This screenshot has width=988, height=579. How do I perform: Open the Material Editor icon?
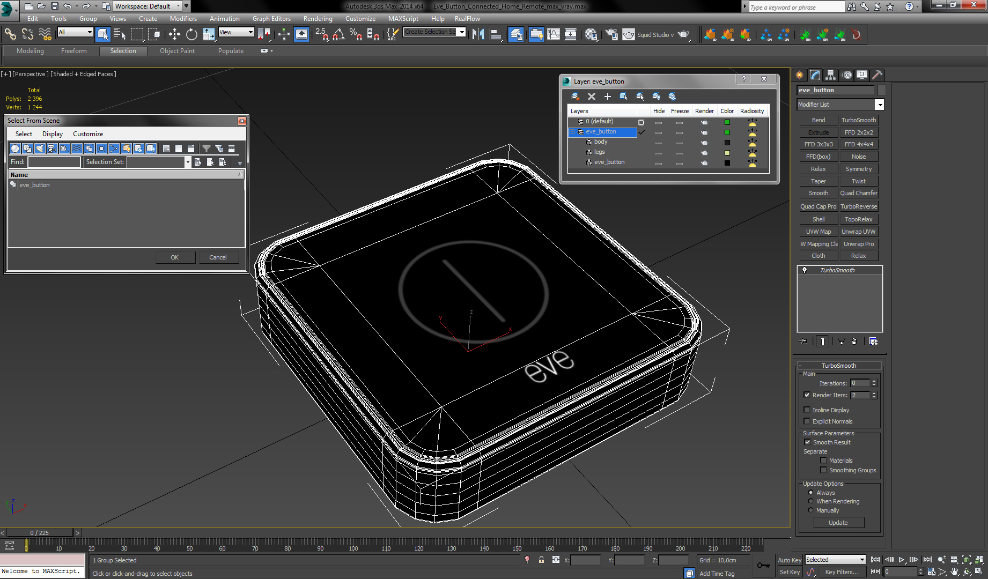[591, 34]
